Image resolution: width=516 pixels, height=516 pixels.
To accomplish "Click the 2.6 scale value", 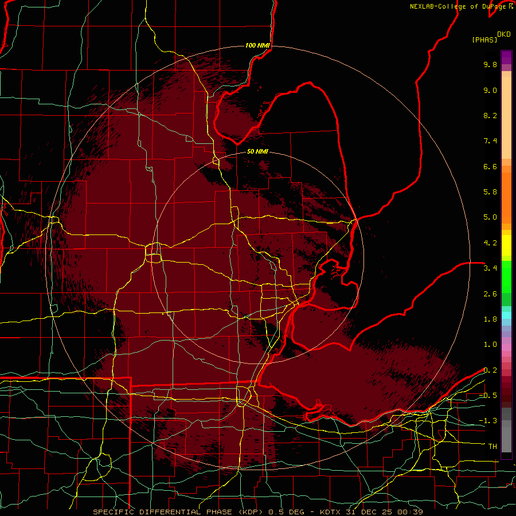I will [x=490, y=294].
